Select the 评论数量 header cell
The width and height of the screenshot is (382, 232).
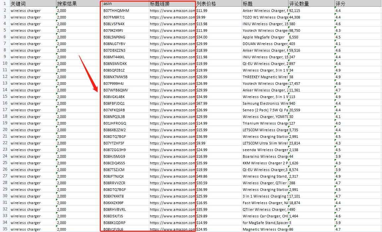coord(311,4)
